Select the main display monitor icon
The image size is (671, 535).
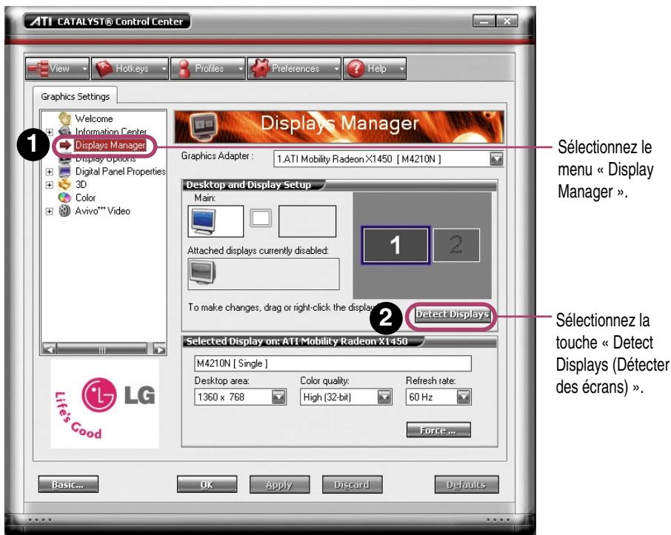tap(204, 221)
